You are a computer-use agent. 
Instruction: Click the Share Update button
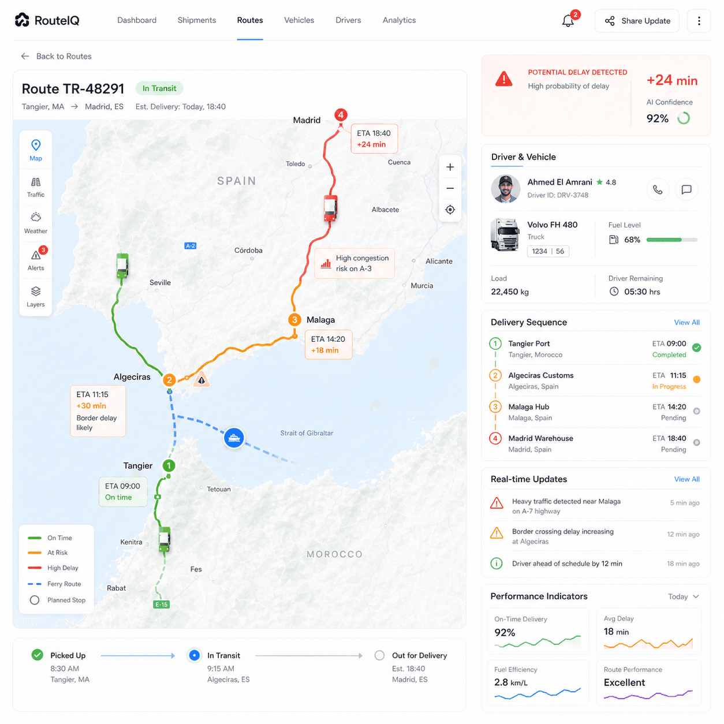(637, 21)
